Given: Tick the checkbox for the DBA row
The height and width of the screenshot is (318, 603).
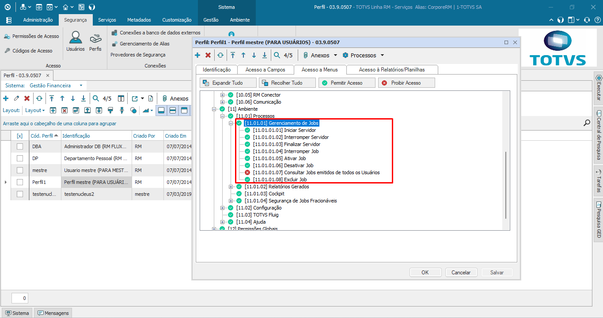Looking at the screenshot, I should click(x=20, y=146).
